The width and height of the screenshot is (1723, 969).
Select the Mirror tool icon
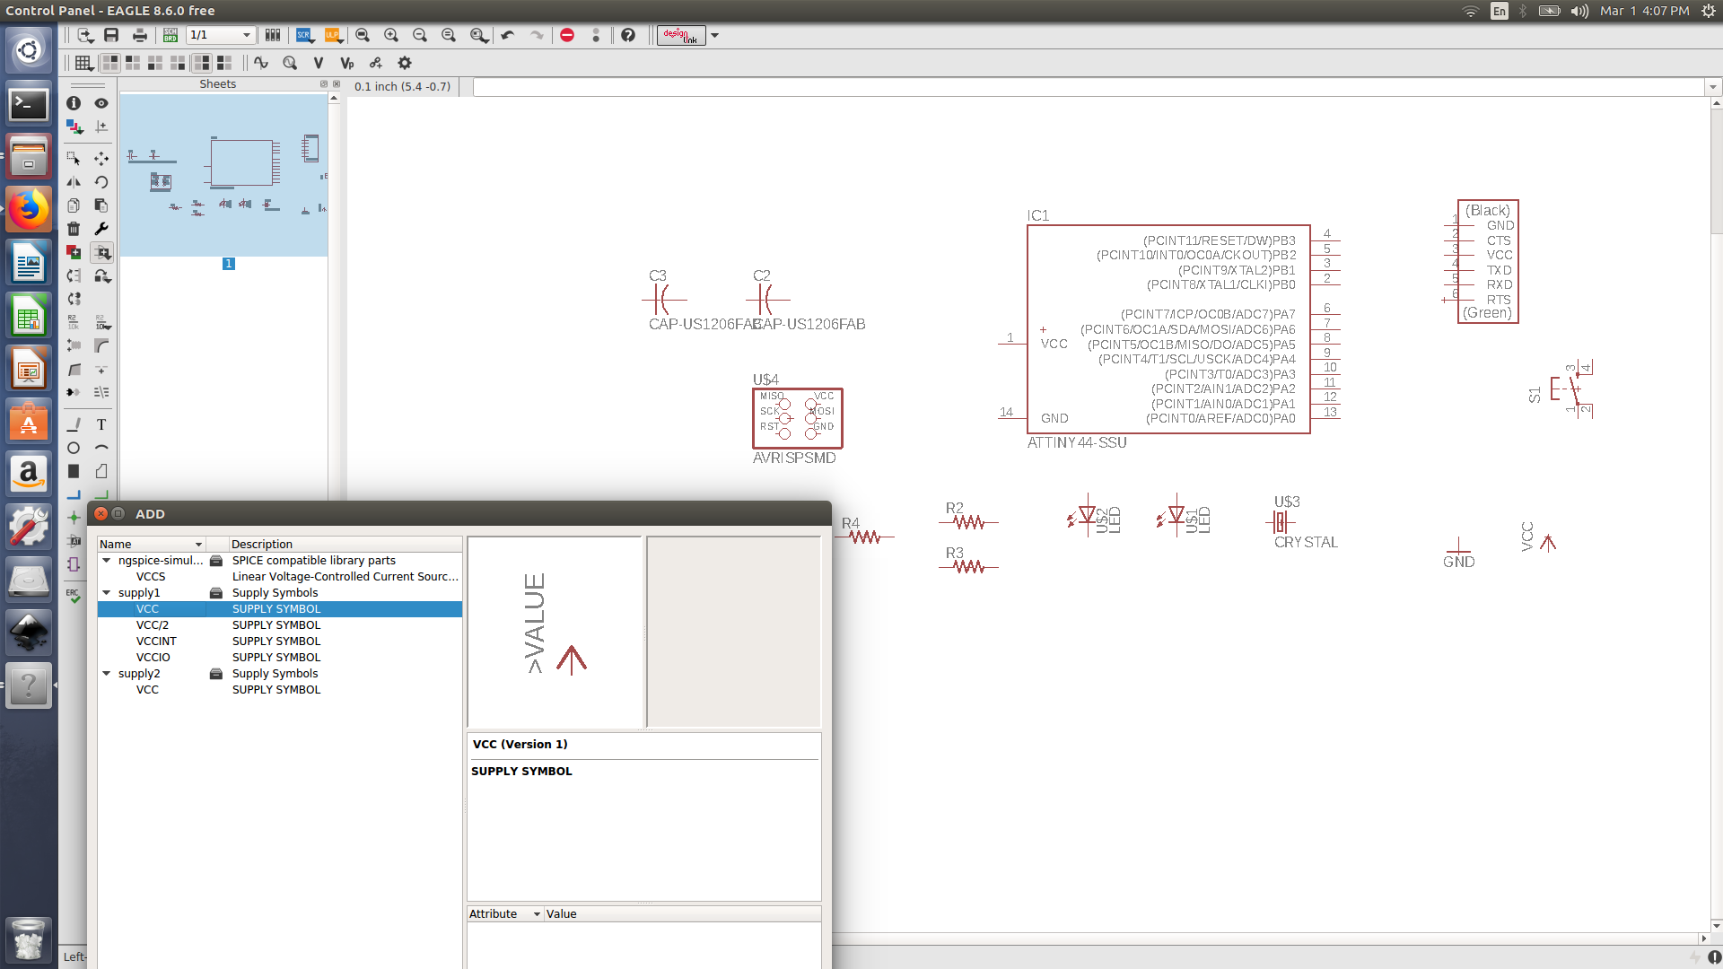(74, 181)
